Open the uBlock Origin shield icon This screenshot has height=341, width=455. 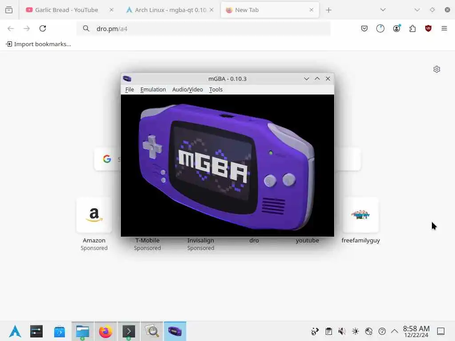[428, 28]
